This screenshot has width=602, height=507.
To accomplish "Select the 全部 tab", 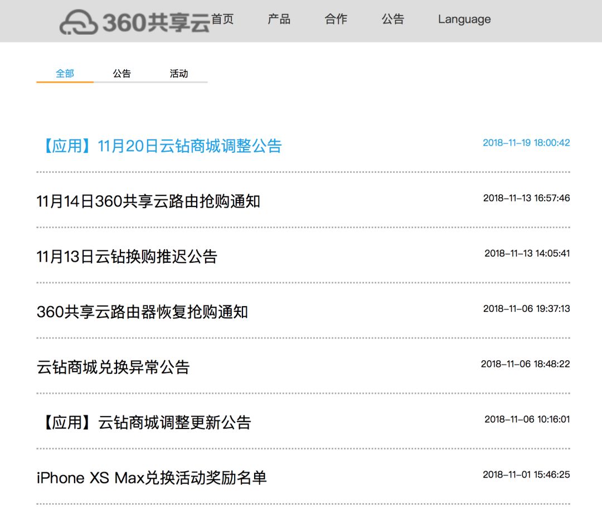I will [x=65, y=74].
